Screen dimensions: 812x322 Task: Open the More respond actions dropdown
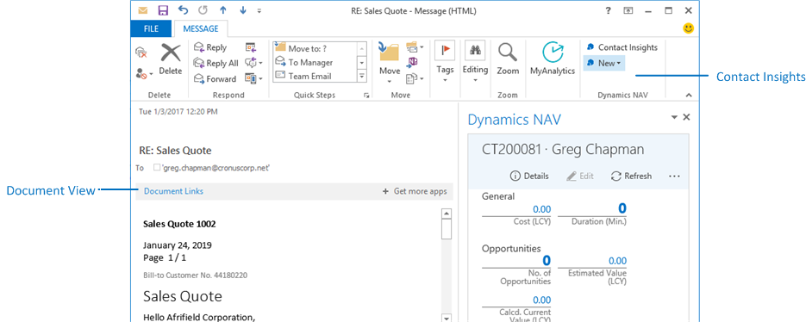[253, 78]
